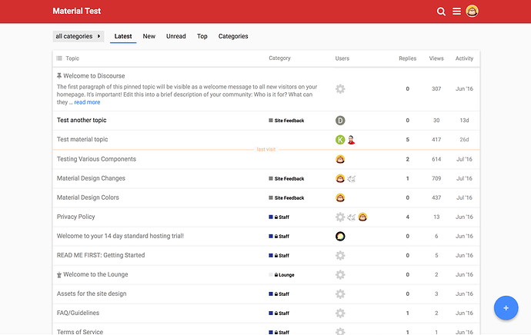This screenshot has height=335, width=531.
Task: Click green K avatar on Test material topic
Action: (340, 140)
